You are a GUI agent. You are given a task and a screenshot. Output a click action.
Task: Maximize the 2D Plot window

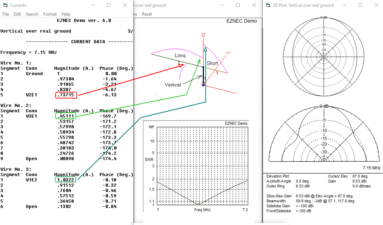(360, 5)
